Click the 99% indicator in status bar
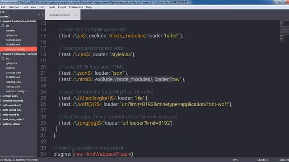289x162 pixels. [x=235, y=160]
